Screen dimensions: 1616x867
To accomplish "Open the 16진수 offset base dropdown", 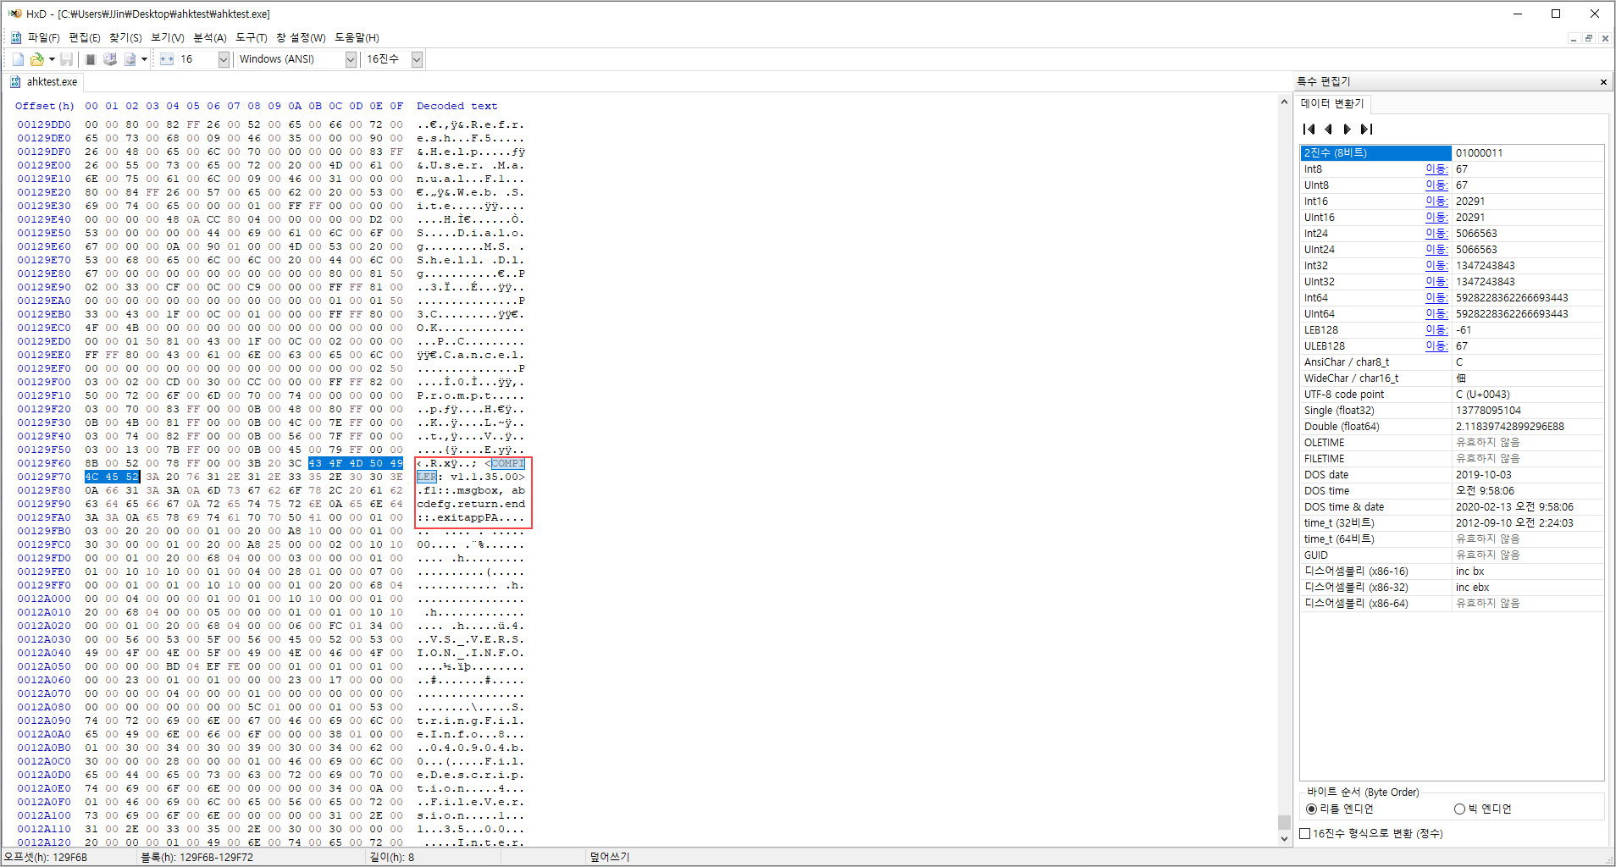I will click(417, 59).
